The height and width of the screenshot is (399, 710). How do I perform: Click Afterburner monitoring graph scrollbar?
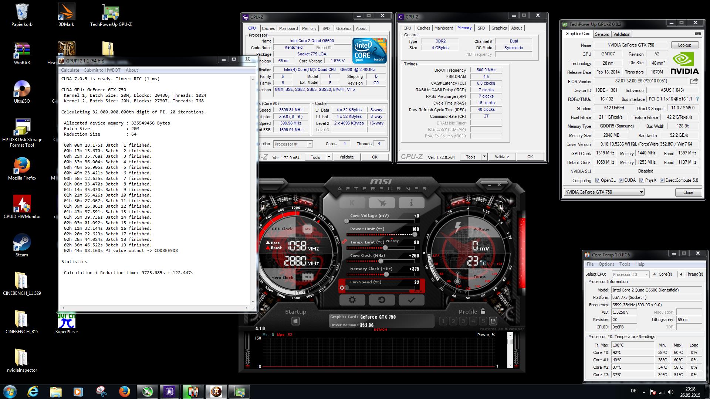[510, 350]
